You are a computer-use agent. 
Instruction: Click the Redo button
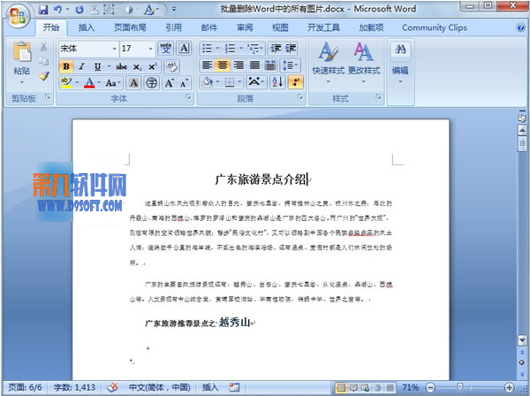click(79, 10)
